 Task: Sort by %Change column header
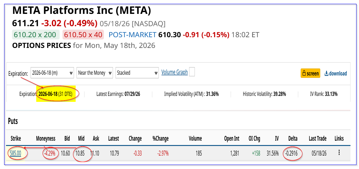[160, 138]
